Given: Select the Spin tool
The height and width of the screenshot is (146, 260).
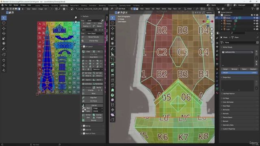Looking at the screenshot, I should pos(113,95).
